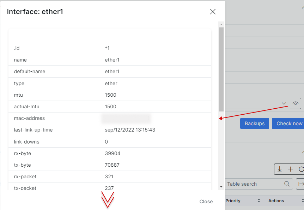Click the eye icon next to dropdown
The width and height of the screenshot is (304, 211).
(x=295, y=103)
